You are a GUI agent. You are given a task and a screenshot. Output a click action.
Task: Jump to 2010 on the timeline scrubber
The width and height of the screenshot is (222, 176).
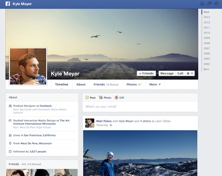[207, 32]
